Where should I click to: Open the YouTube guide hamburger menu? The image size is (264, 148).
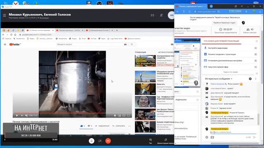pos(5,44)
